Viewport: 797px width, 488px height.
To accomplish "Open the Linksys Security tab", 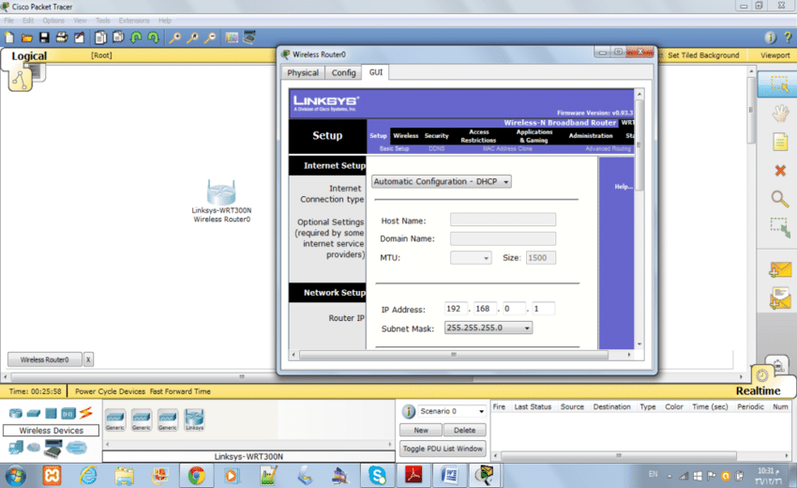I will 437,136.
